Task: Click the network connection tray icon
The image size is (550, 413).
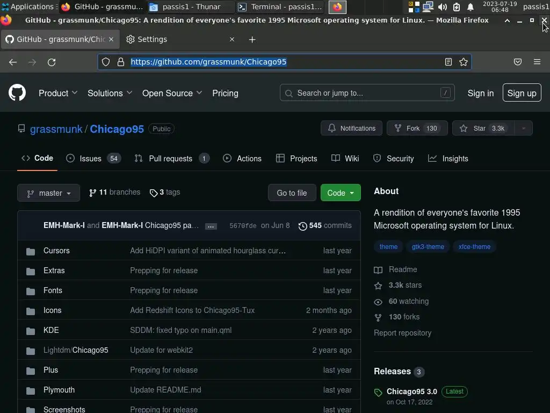Action: tap(428, 7)
